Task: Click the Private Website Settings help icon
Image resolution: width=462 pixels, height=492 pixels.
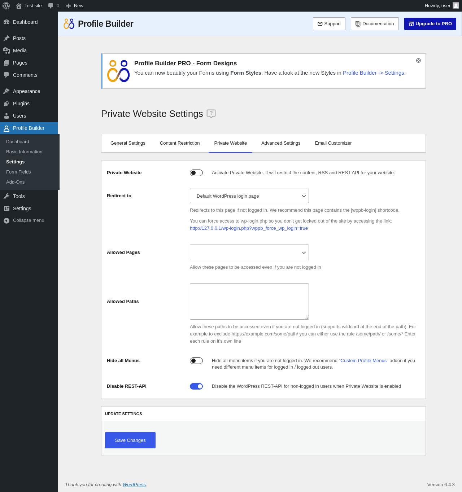Action: 211,114
